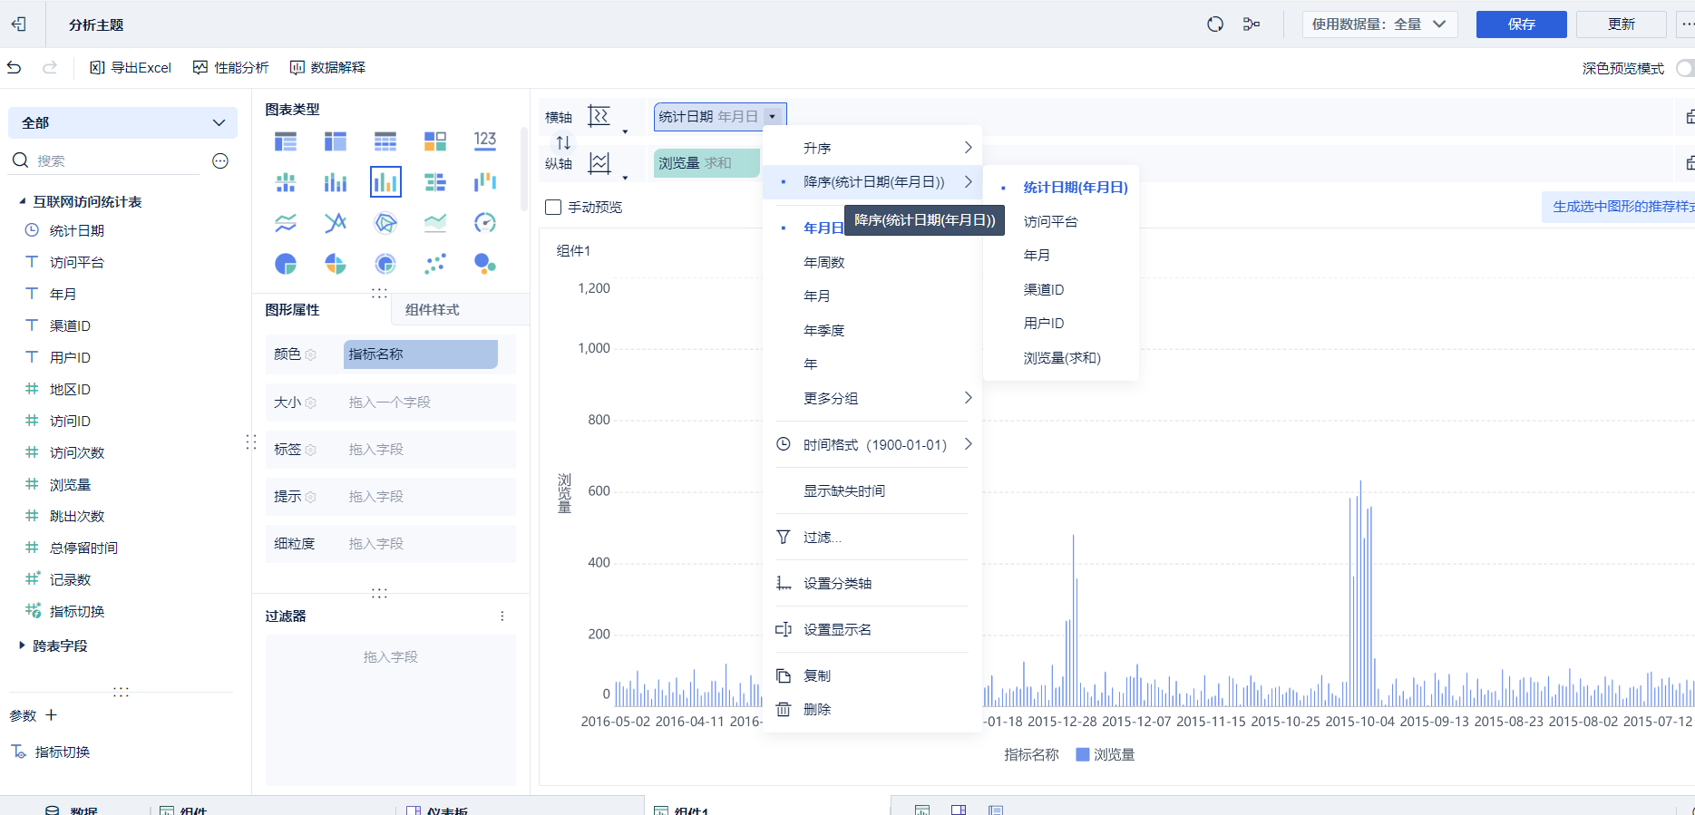This screenshot has width=1695, height=815.
Task: Open 性能分析 from the toolbar
Action: coord(231,68)
